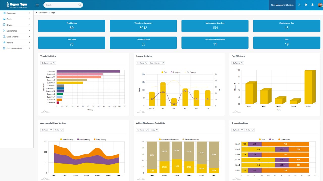Toggle the Replace Probability legend series
The width and height of the screenshot is (323, 181).
[191, 139]
